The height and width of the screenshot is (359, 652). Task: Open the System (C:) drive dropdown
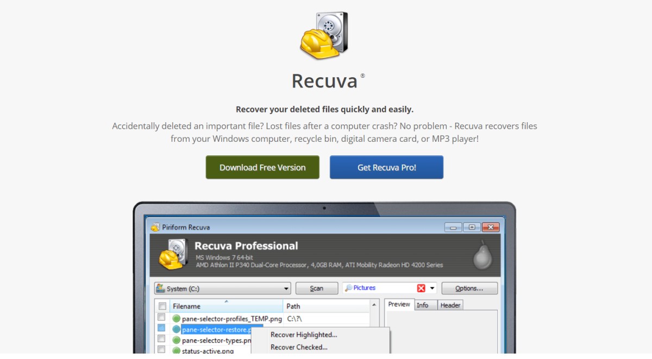(x=223, y=288)
